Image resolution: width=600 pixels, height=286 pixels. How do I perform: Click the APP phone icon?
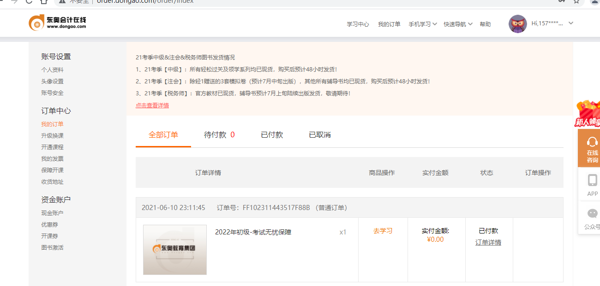point(592,180)
